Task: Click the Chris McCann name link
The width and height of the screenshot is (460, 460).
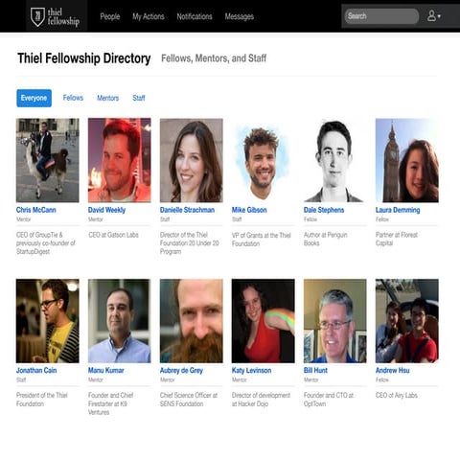Action: [36, 210]
